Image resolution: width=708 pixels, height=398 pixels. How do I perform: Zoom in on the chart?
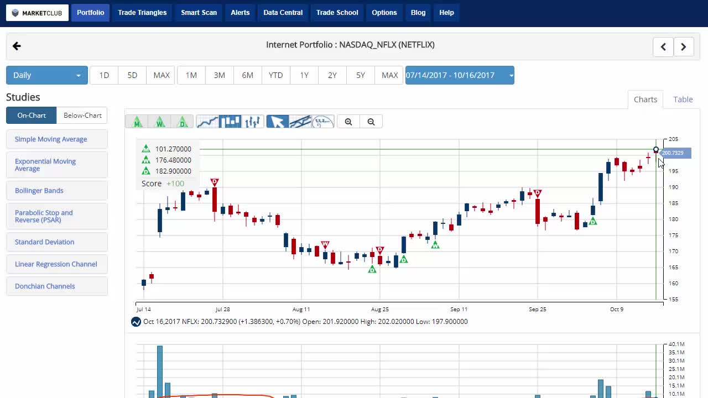pyautogui.click(x=348, y=122)
